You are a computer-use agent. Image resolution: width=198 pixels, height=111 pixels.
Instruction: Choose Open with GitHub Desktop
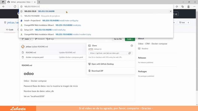point(102,64)
